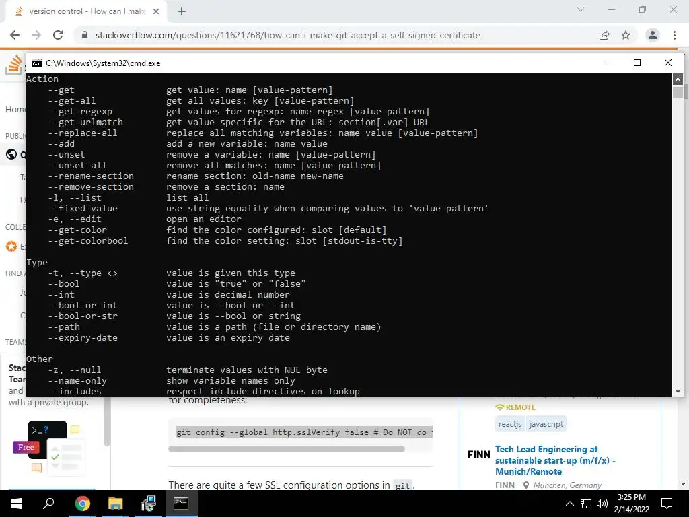Viewport: 689px width, 517px height.
Task: Click the 'Action' heading in cmd
Action: (x=42, y=79)
